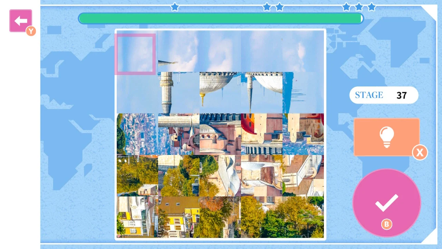Click the two-star group above progress bar

pos(273,7)
